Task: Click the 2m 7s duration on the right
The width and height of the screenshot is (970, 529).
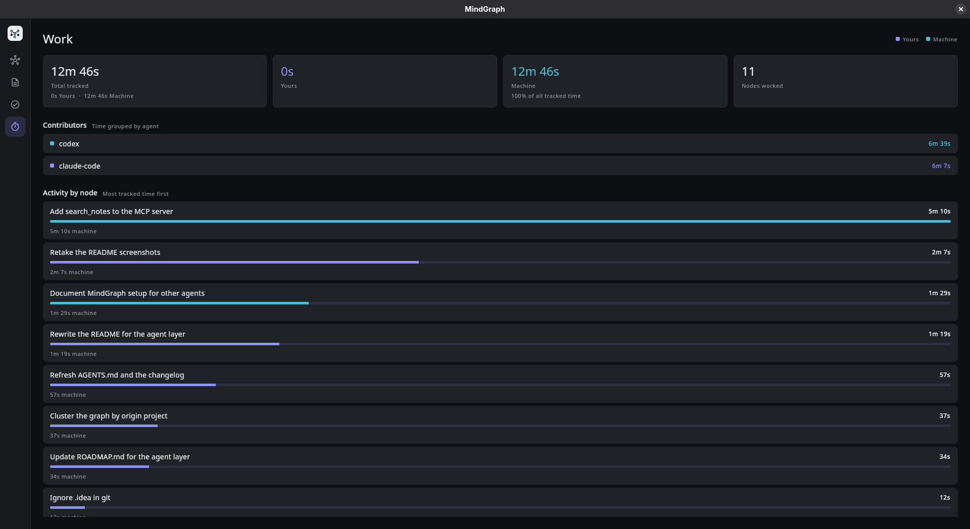Action: 941,252
